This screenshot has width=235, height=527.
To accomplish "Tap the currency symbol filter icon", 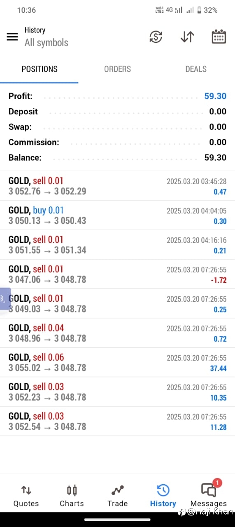I will click(x=156, y=37).
